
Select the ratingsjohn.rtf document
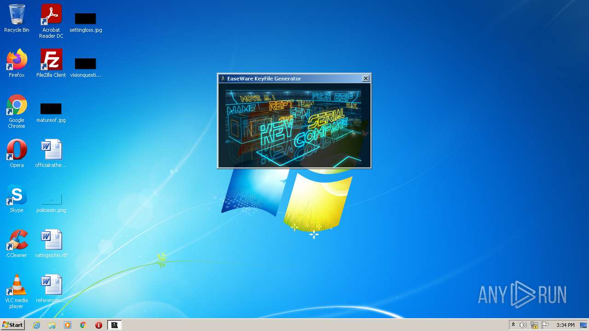[51, 244]
